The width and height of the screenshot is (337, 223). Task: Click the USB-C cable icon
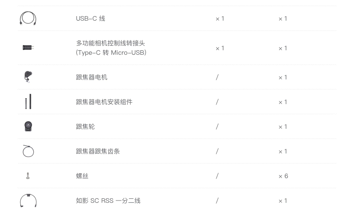(x=28, y=18)
